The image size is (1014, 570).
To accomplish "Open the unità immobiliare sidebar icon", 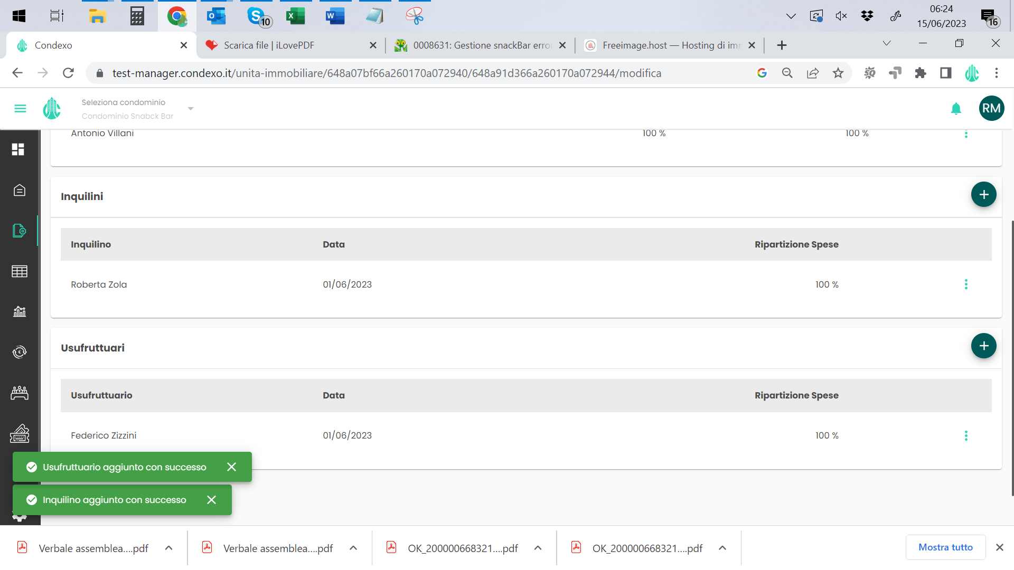I will 19,231.
